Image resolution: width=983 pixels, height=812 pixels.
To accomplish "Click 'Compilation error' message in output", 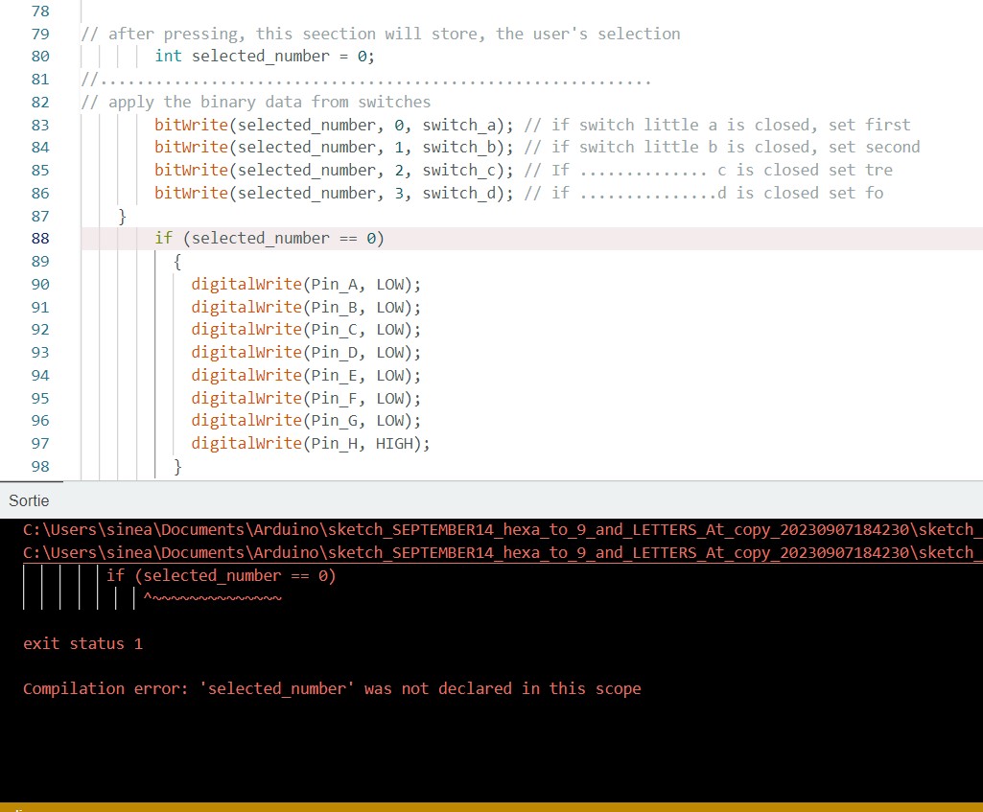I will (332, 689).
